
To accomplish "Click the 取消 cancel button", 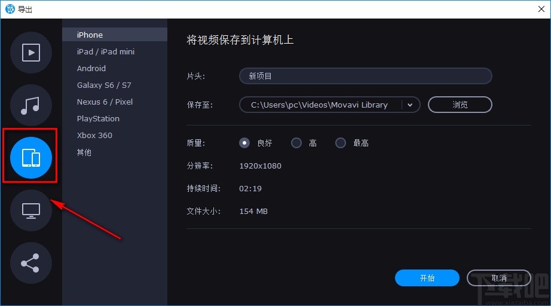I will coord(498,278).
